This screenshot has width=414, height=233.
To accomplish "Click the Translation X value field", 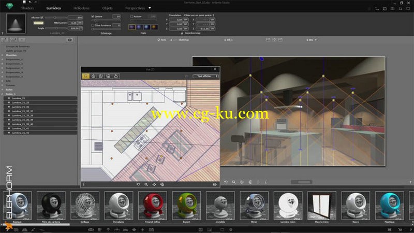I will pos(176,20).
